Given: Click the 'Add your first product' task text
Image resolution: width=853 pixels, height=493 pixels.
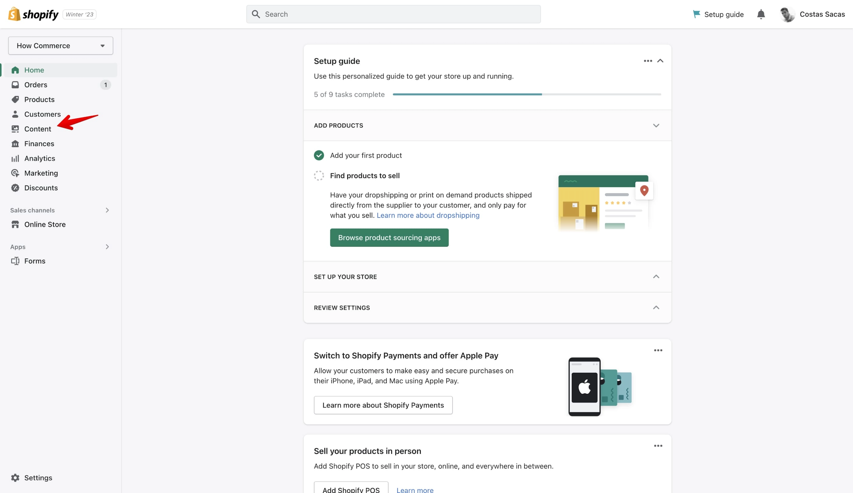Looking at the screenshot, I should (x=366, y=155).
